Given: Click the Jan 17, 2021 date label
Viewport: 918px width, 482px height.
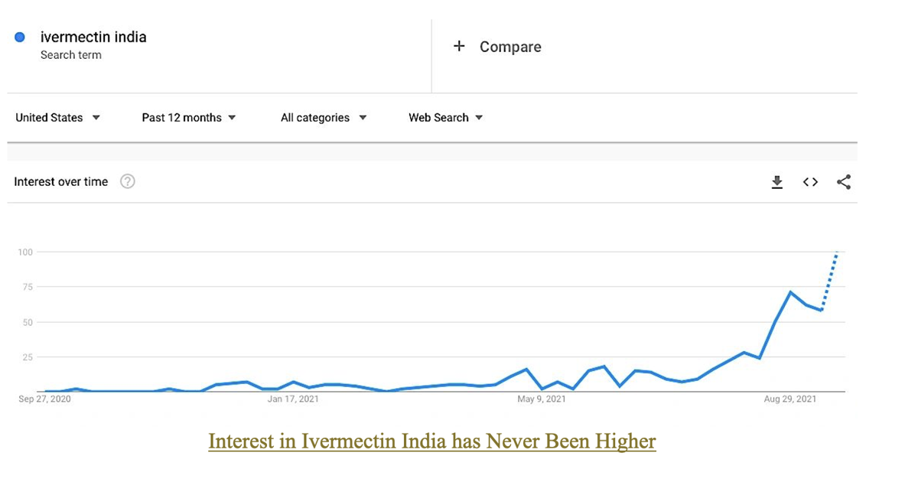Looking at the screenshot, I should point(293,399).
